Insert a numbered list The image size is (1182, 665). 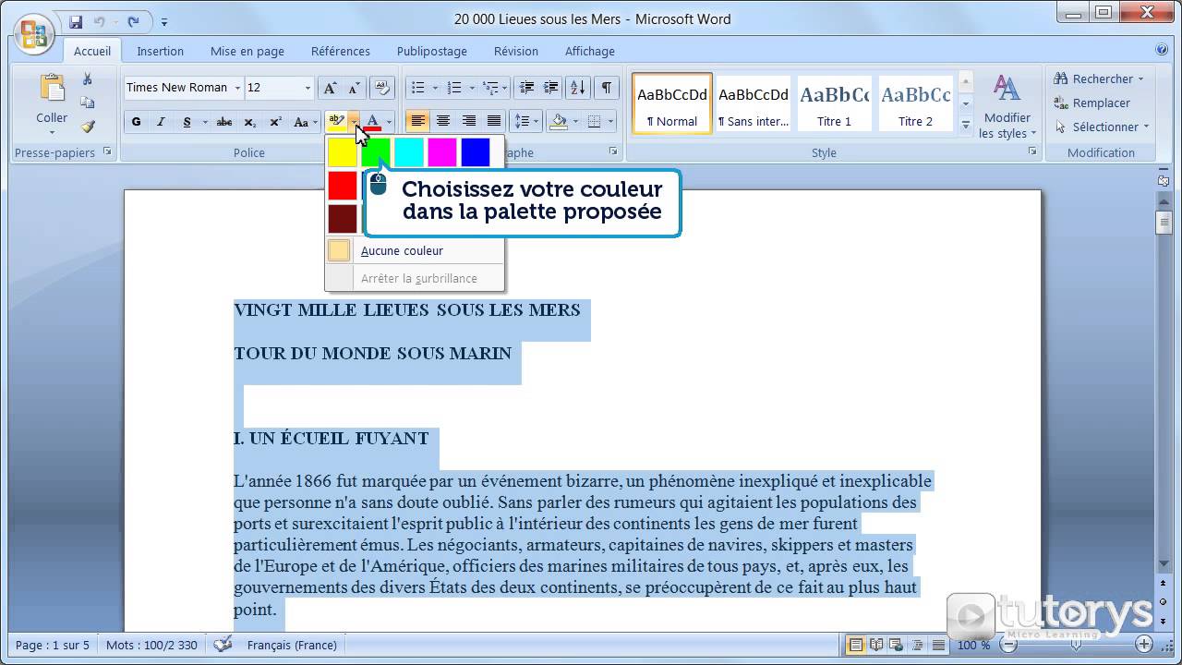point(453,88)
